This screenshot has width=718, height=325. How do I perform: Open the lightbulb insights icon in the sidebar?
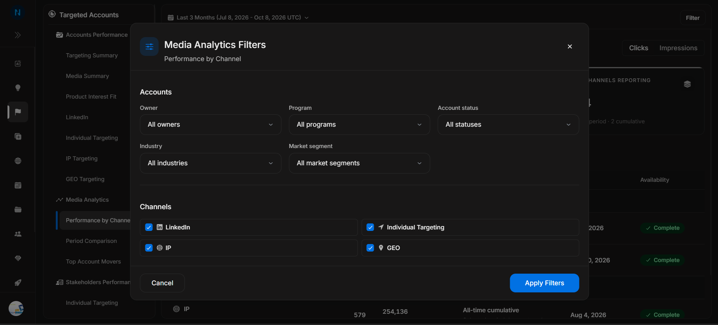18,88
